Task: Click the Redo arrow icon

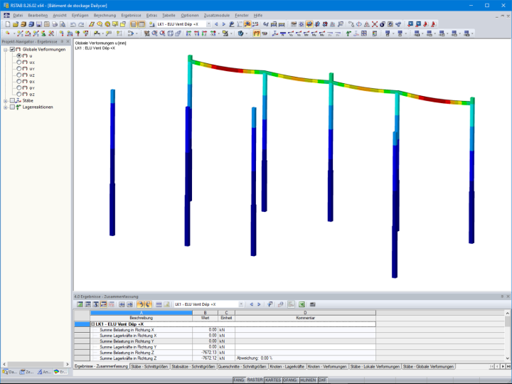Action: coord(81,24)
